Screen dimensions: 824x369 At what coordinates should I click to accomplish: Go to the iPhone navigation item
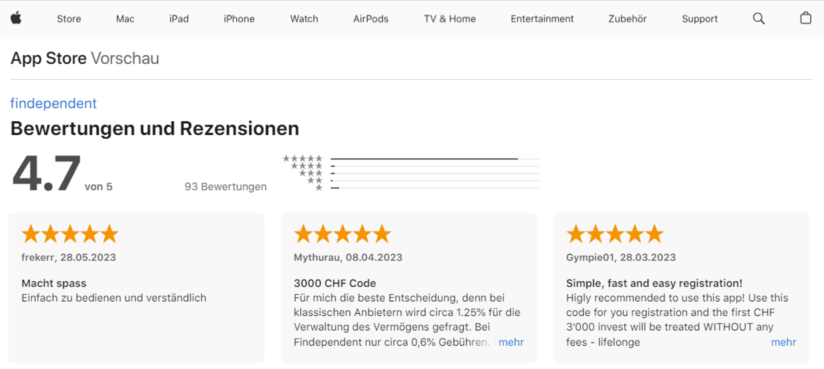tap(239, 19)
